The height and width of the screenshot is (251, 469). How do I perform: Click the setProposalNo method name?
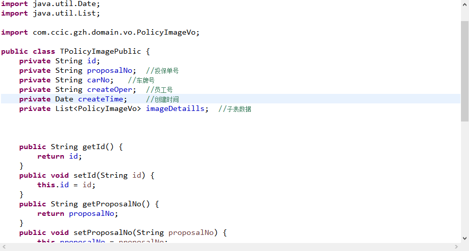click(103, 233)
